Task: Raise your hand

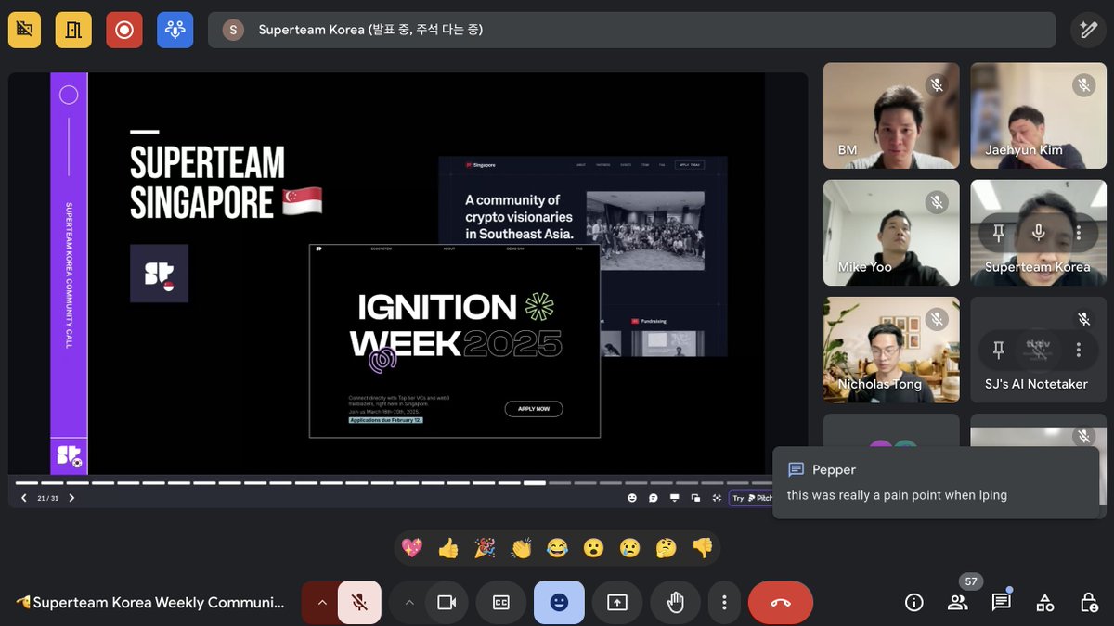Action: tap(675, 603)
